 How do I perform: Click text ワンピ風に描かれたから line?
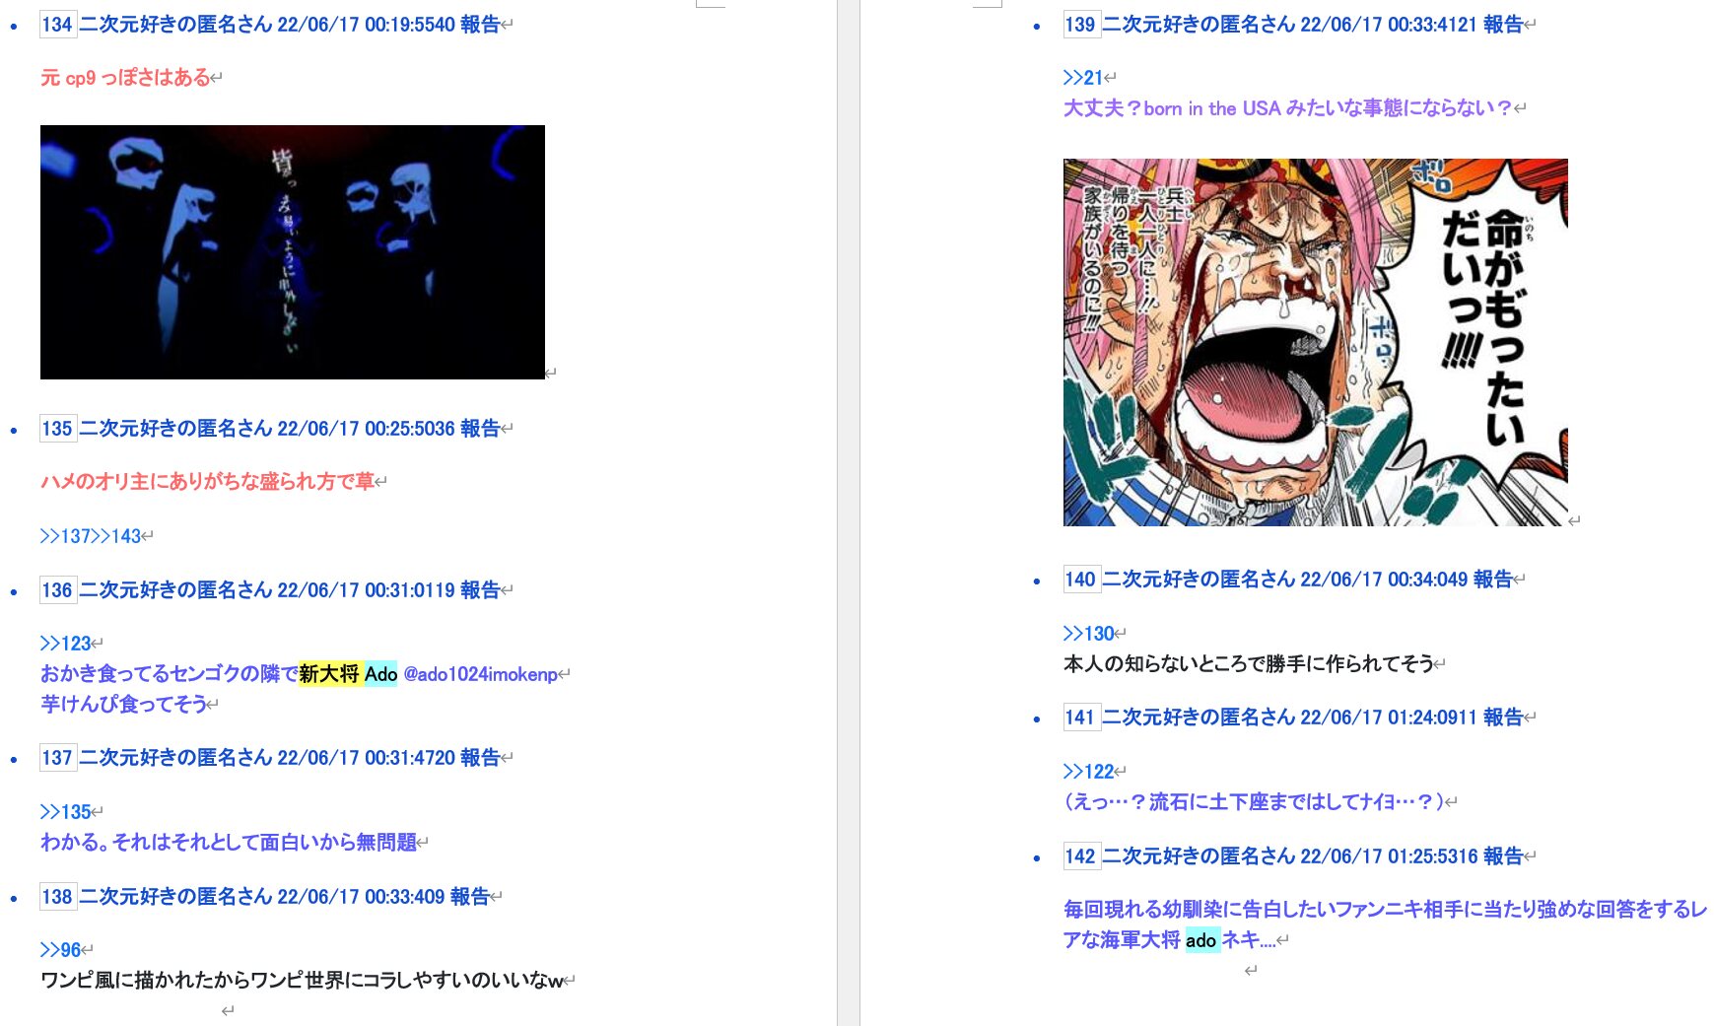(302, 981)
